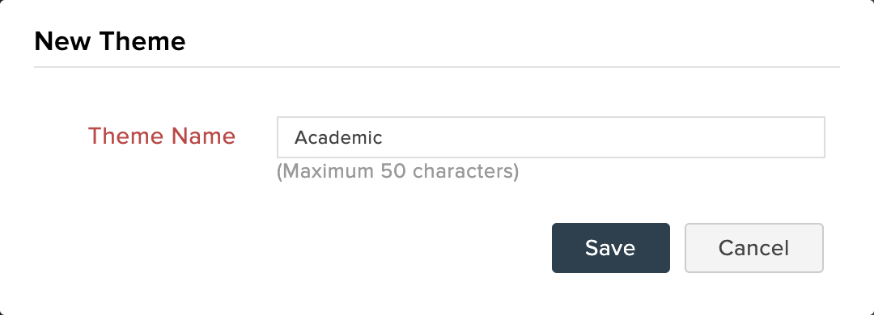
Task: Click the light gray Cancel button
Action: (753, 248)
